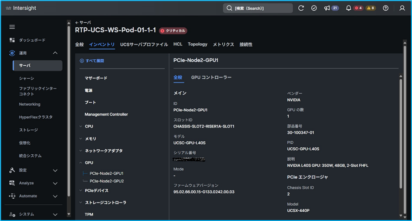Go back via the サーバ link

click(83, 22)
